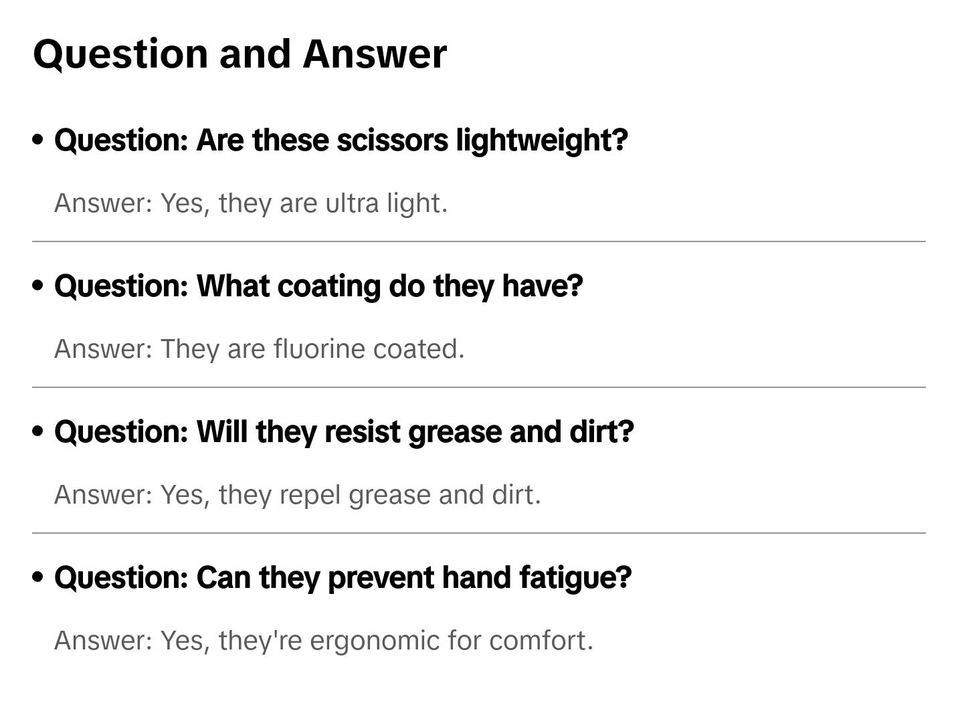
Task: Click the 'Yes, they are ultra light' answer
Action: coord(251,203)
